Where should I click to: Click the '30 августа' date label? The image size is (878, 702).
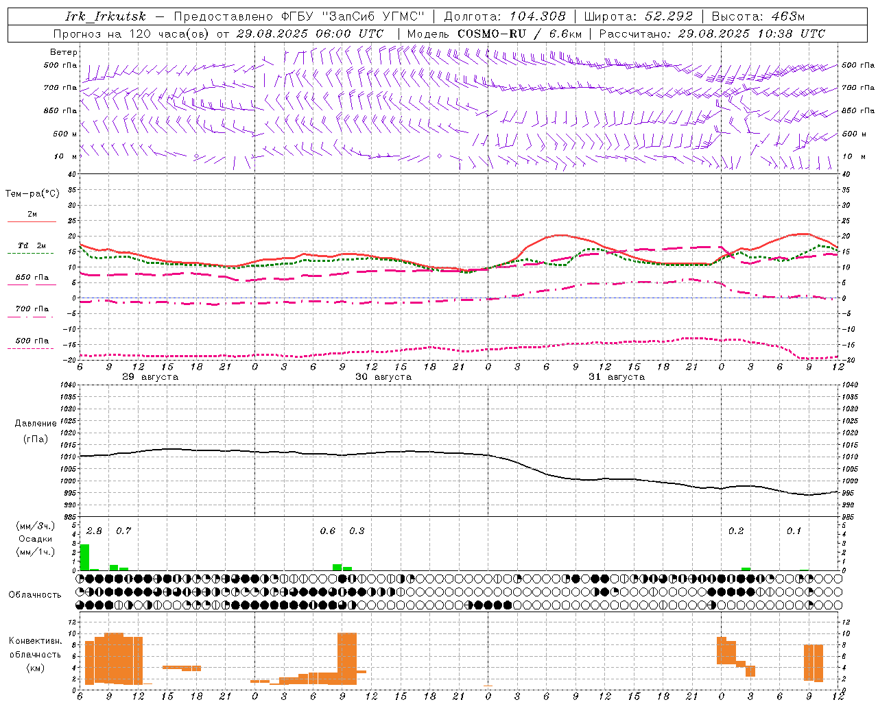[383, 377]
